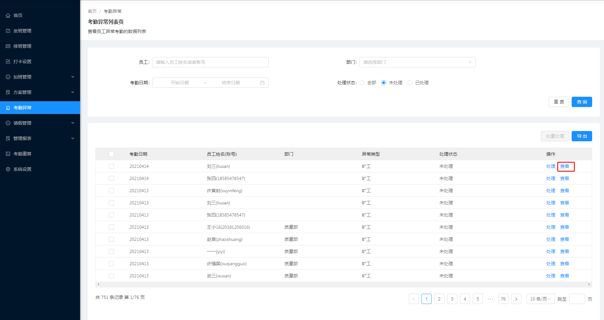Click the 方案管理 document icon
This screenshot has width=604, height=320.
[8, 92]
